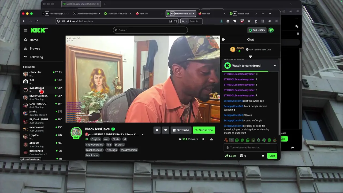The height and width of the screenshot is (193, 343).
Task: Click the 1,120 channel points balance
Action: pyautogui.click(x=230, y=156)
